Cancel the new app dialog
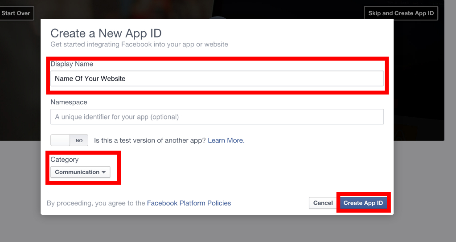The image size is (456, 242). (x=323, y=203)
